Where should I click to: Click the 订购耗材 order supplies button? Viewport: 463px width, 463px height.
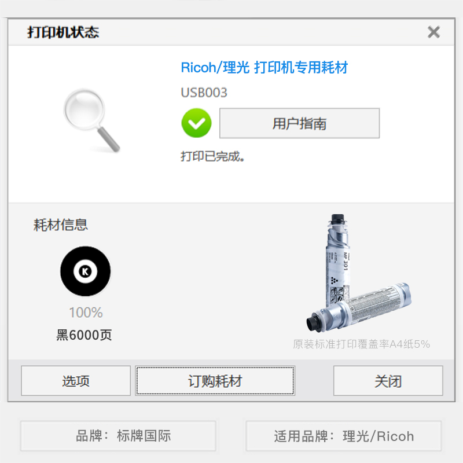[215, 381]
